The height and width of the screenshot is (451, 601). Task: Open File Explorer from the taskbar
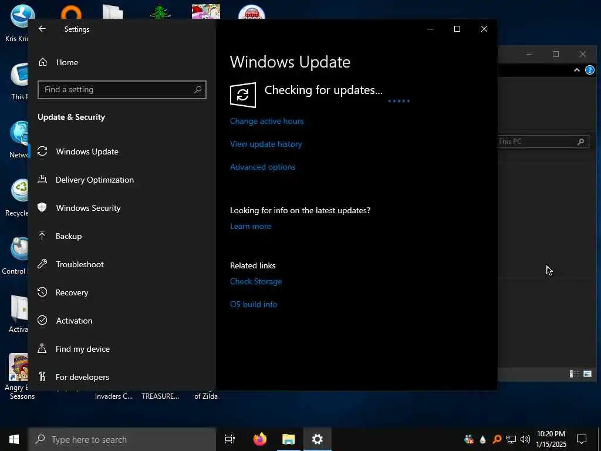pyautogui.click(x=289, y=439)
